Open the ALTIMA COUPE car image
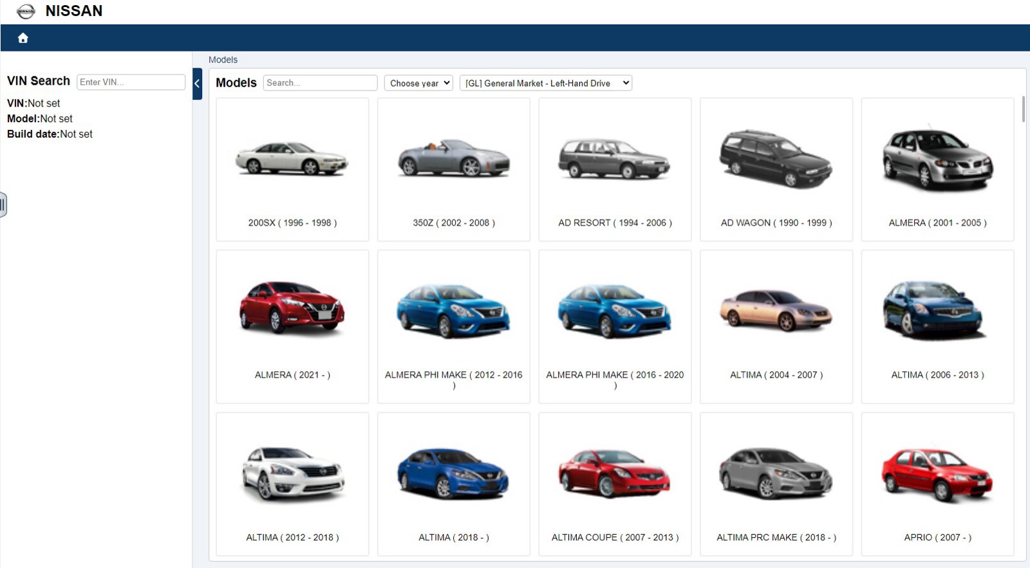Screen dimensions: 1030x568 point(615,474)
